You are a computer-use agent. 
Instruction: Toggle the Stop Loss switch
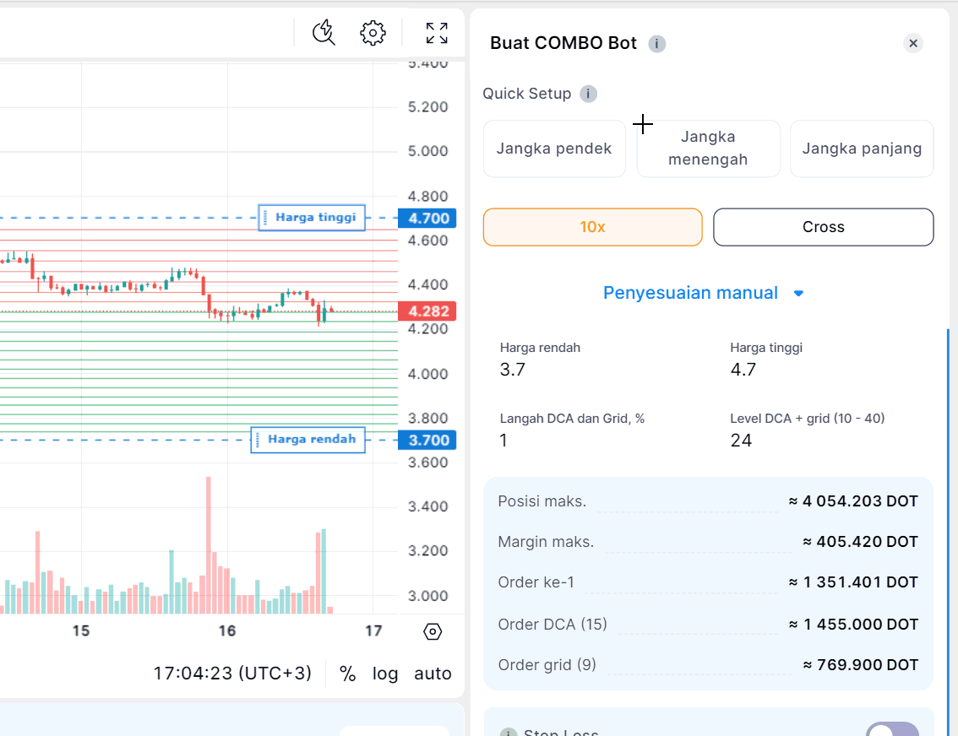point(893,729)
